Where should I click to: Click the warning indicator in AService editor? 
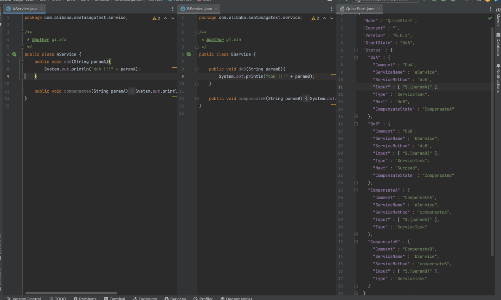pyautogui.click(x=155, y=18)
